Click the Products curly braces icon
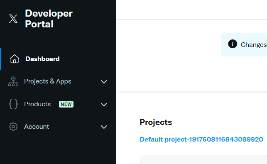This screenshot has height=164, width=267. (13, 104)
